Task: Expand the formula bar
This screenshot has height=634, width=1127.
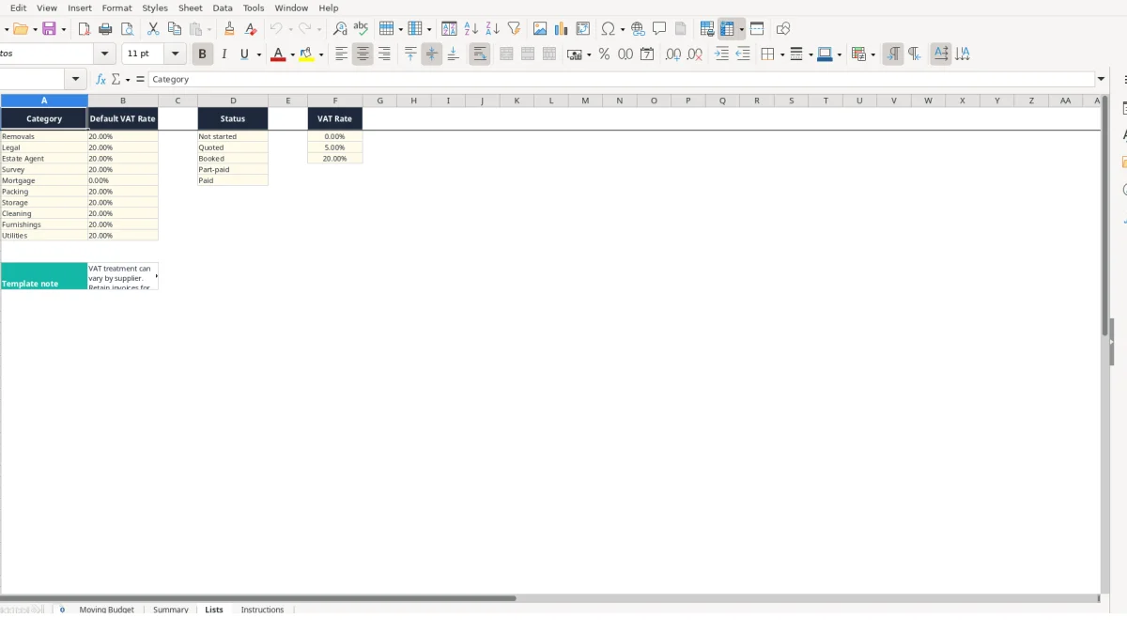Action: [x=1101, y=80]
